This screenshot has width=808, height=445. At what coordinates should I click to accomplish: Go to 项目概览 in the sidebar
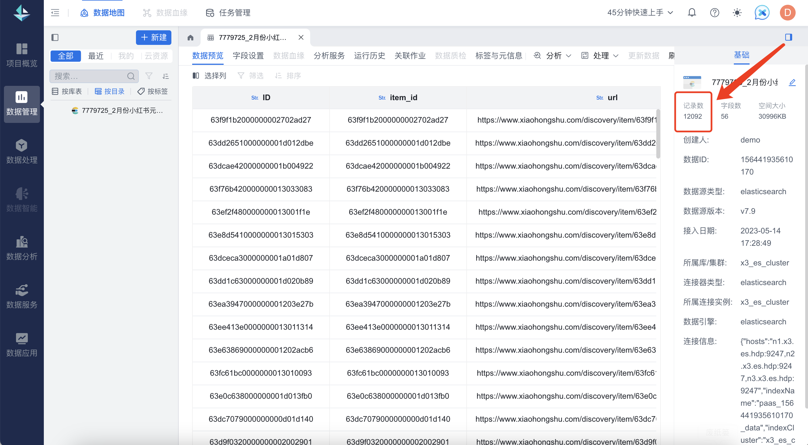[x=22, y=56]
